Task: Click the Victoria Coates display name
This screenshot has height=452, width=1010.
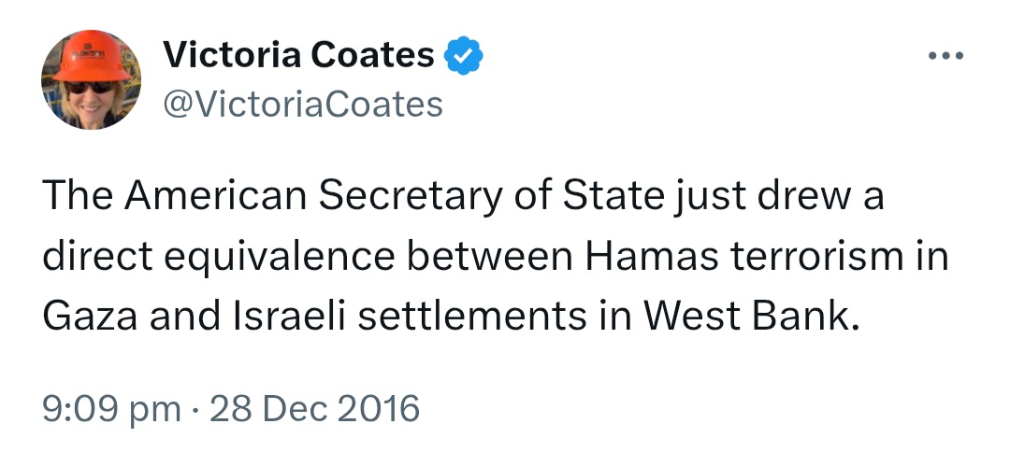Action: point(298,57)
